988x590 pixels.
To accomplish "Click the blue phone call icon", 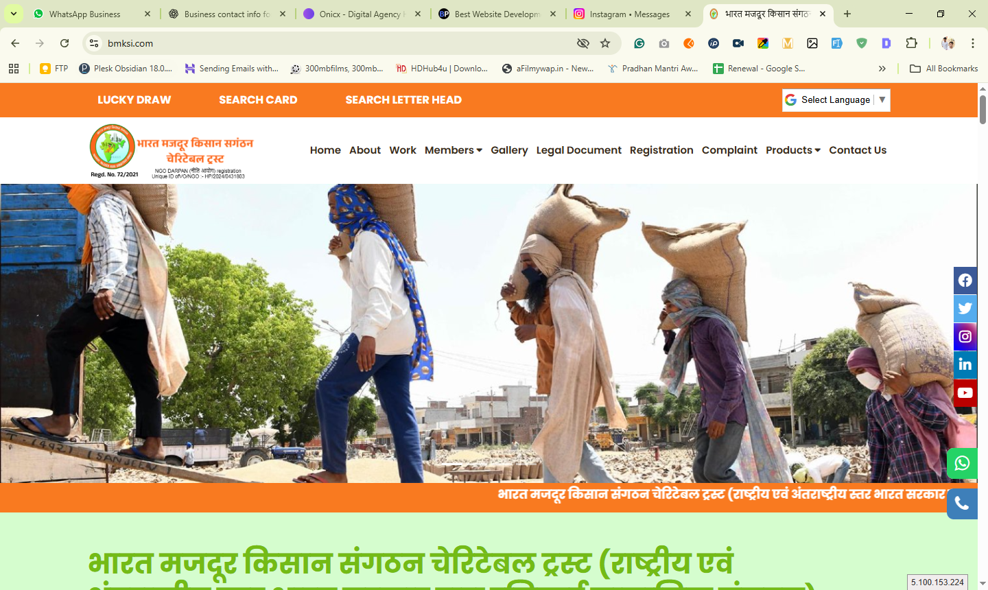I will 962,504.
